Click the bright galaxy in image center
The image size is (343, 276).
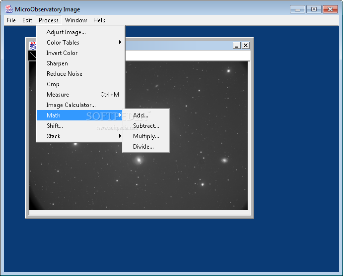pos(138,160)
